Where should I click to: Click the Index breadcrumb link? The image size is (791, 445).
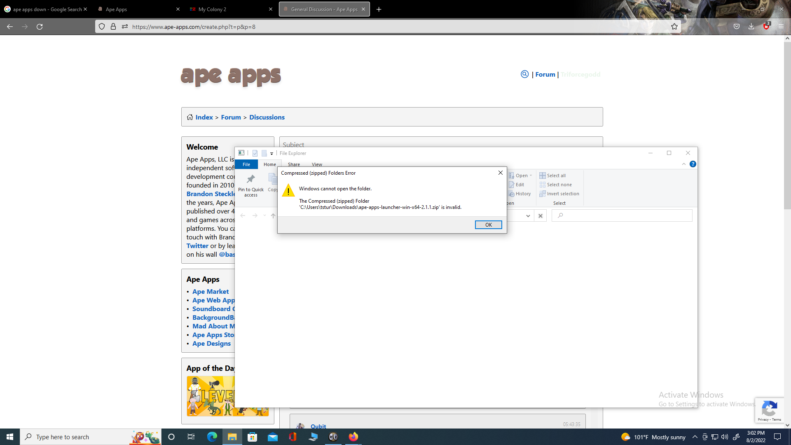(x=204, y=117)
